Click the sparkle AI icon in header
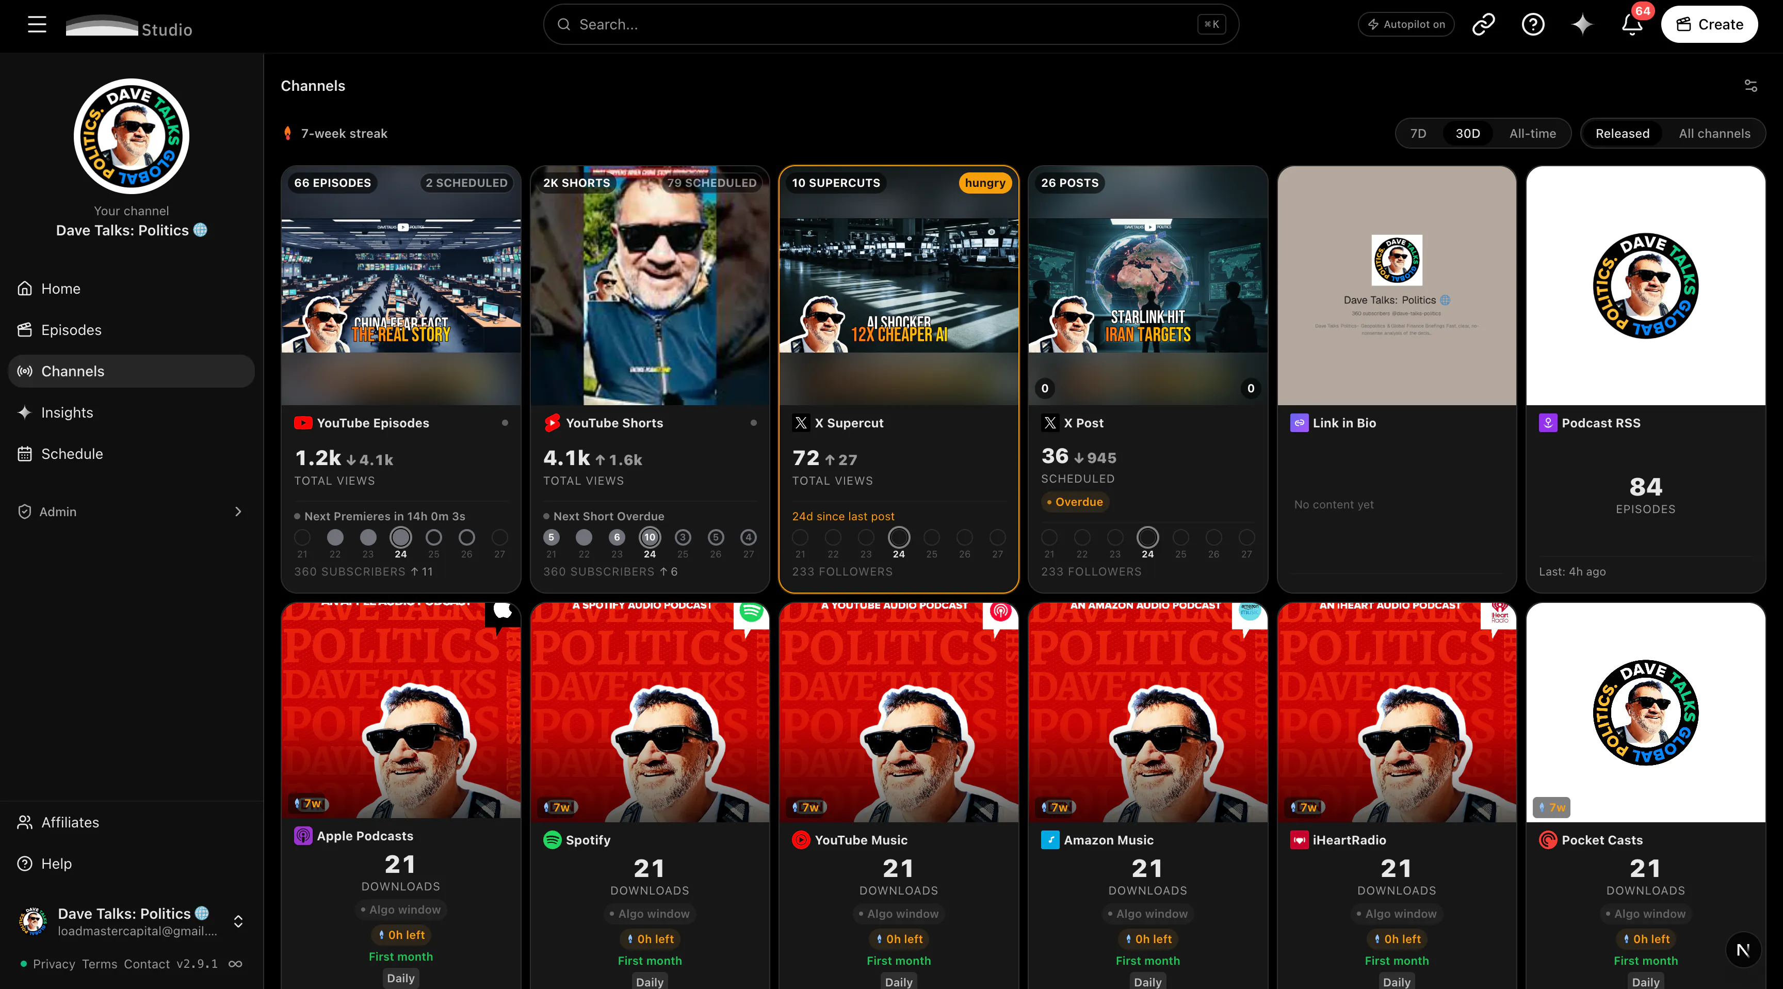Viewport: 1783px width, 989px height. pos(1582,24)
